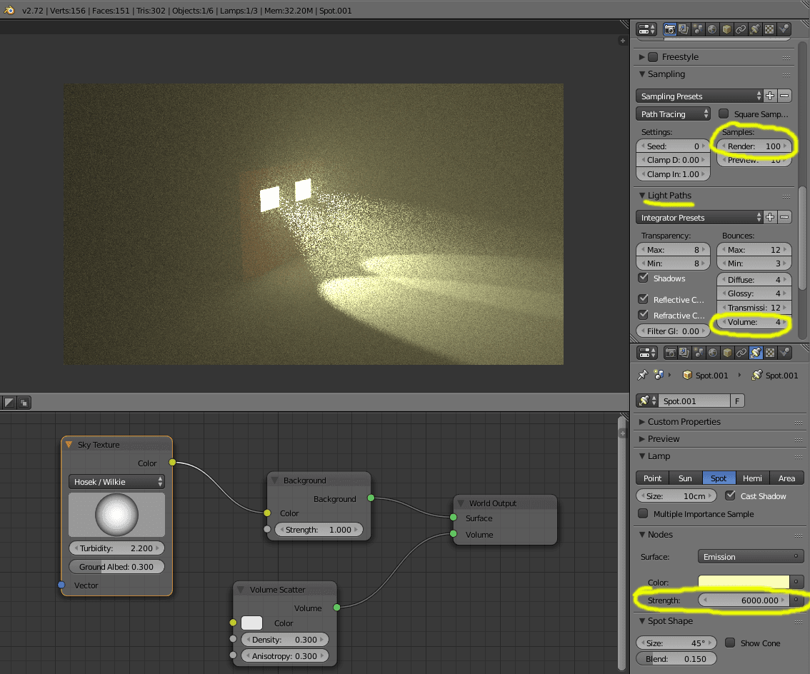The height and width of the screenshot is (674, 810).
Task: Open Texture tab icon in lamp properties panel
Action: coord(770,352)
